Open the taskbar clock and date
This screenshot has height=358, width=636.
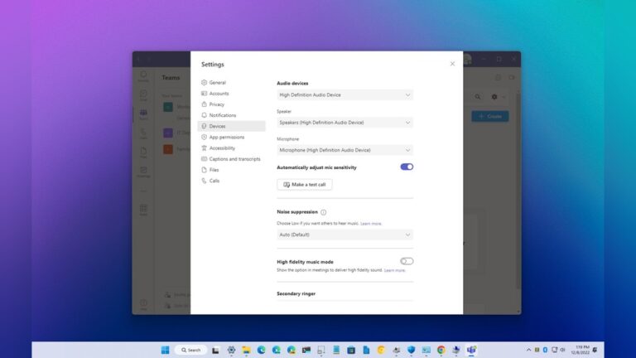tap(581, 350)
